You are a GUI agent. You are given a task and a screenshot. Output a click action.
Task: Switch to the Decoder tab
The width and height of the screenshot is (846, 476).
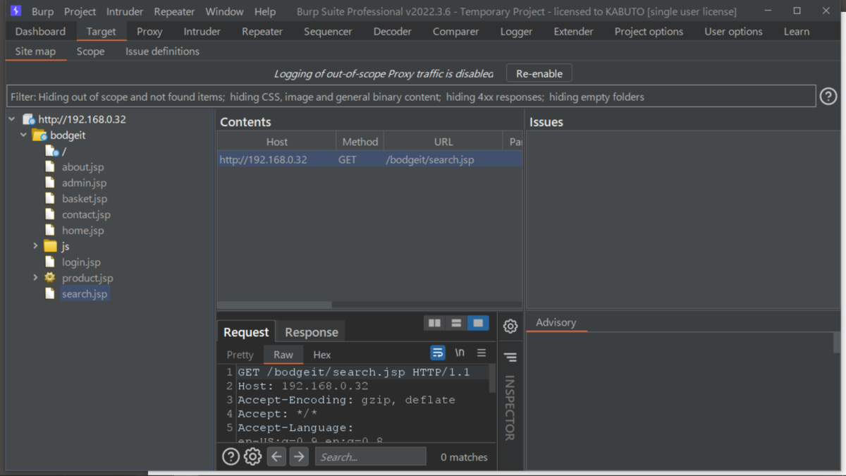coord(393,32)
